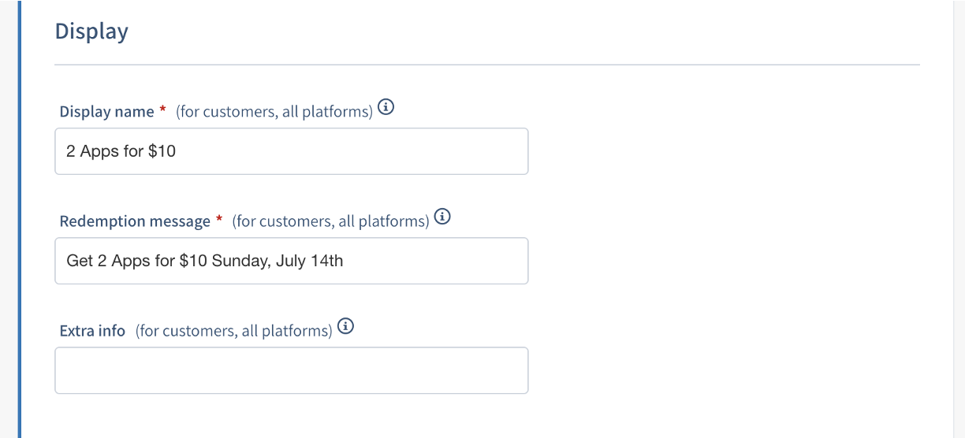Click the required asterisk beside Redemption message
Image resolution: width=965 pixels, height=438 pixels.
tap(219, 221)
